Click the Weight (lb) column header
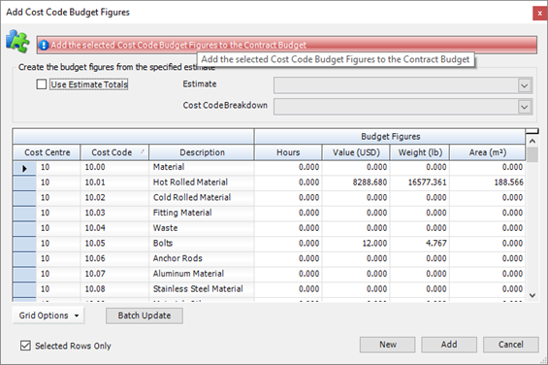The width and height of the screenshot is (548, 365). coord(420,152)
